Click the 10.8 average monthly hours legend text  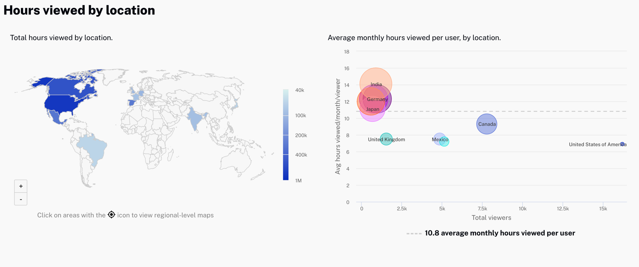[499, 233]
